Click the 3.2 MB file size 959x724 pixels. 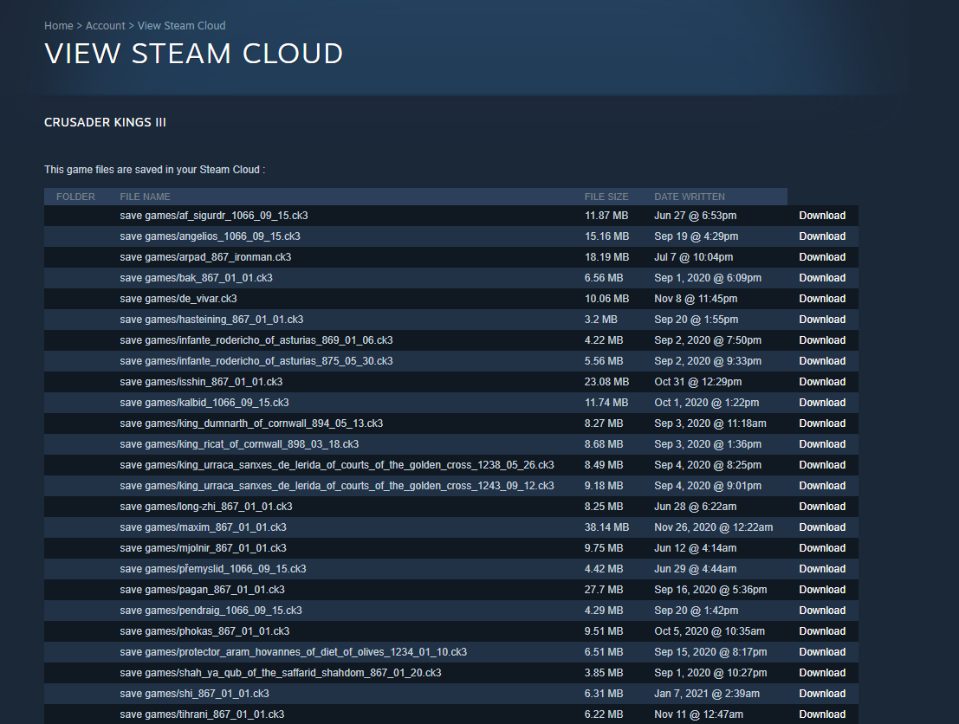coord(600,320)
